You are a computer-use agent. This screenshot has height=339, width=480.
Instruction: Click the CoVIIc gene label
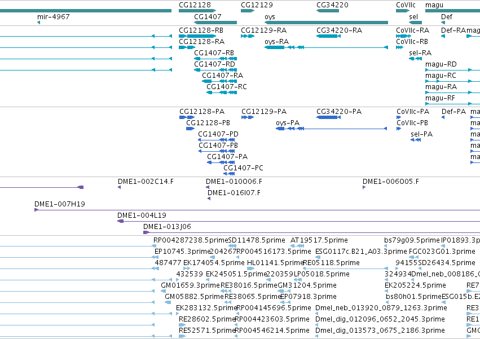click(406, 5)
